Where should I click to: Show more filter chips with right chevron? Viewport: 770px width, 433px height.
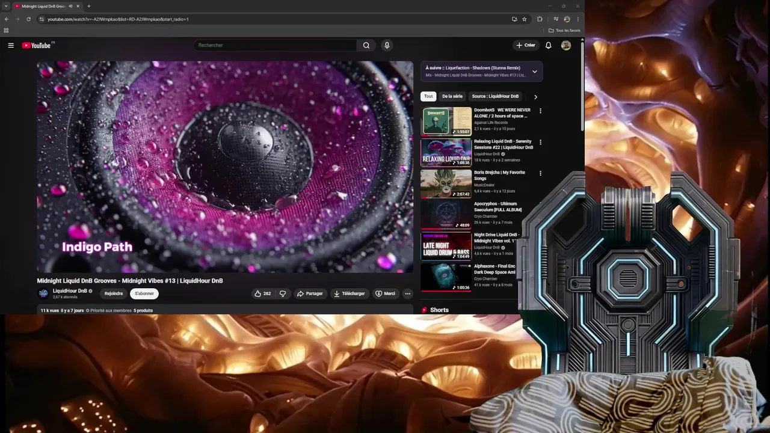[x=535, y=97]
